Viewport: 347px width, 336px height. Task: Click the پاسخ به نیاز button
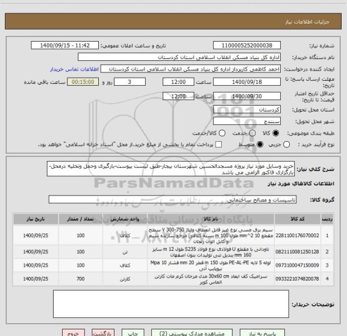pyautogui.click(x=263, y=333)
